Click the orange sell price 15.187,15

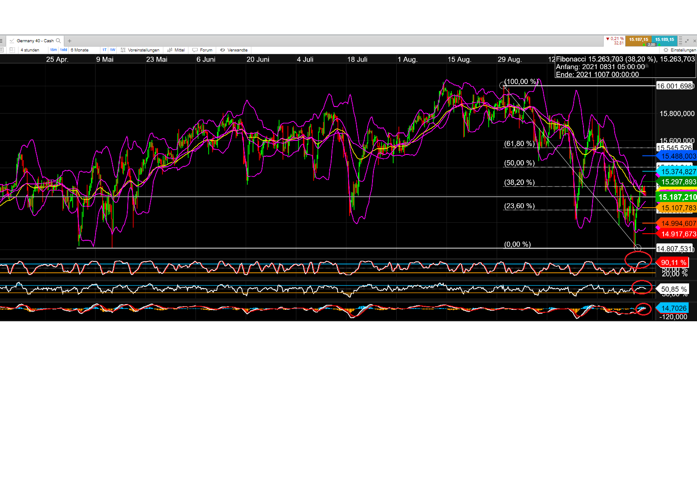638,40
